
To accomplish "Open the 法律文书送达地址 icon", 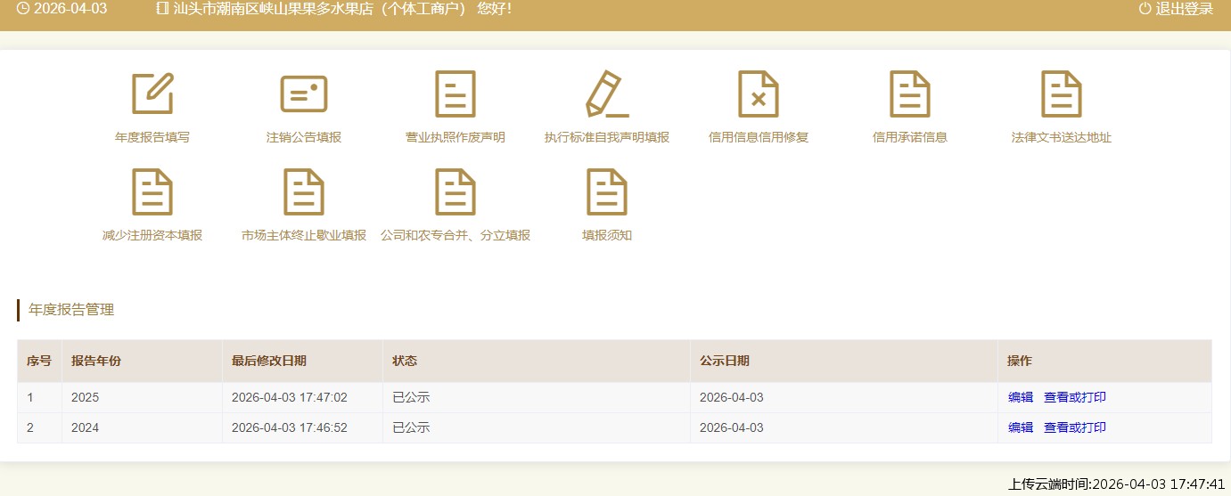I will pyautogui.click(x=1062, y=94).
